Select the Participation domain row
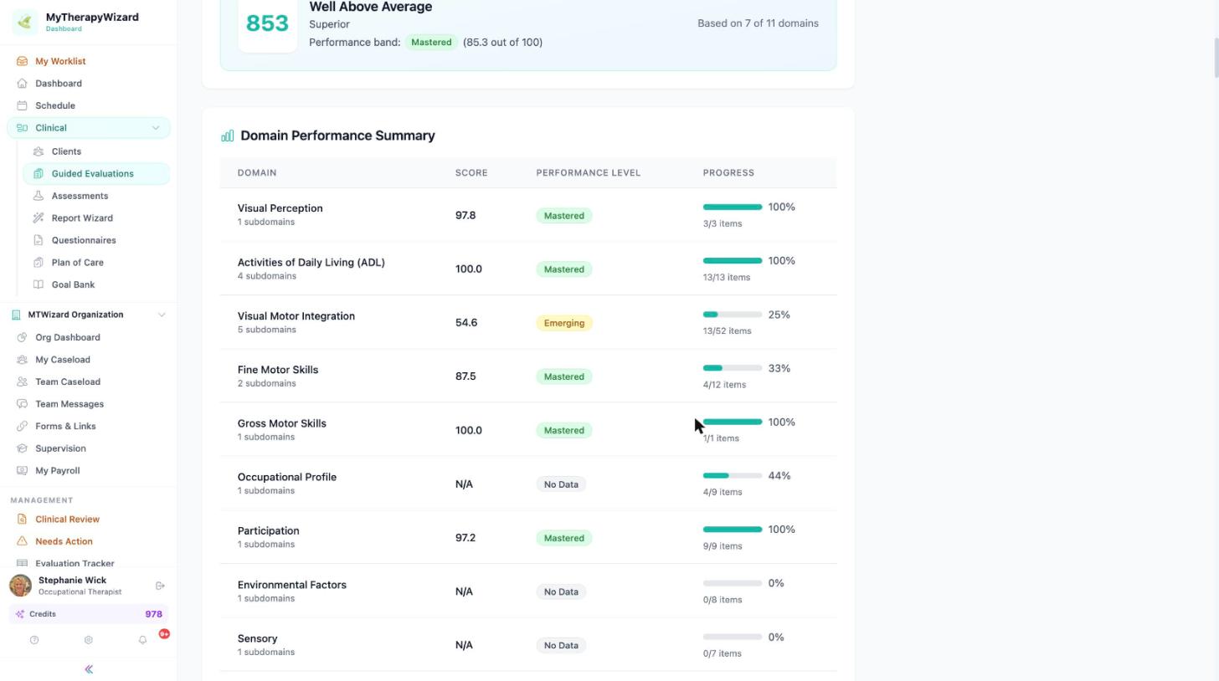 (x=528, y=537)
